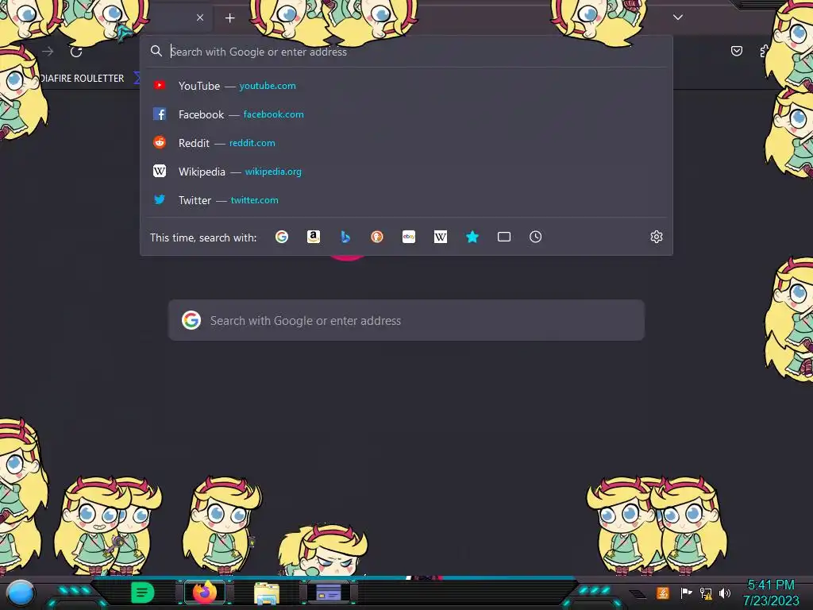Click the wikipedia.org address text

tap(273, 172)
